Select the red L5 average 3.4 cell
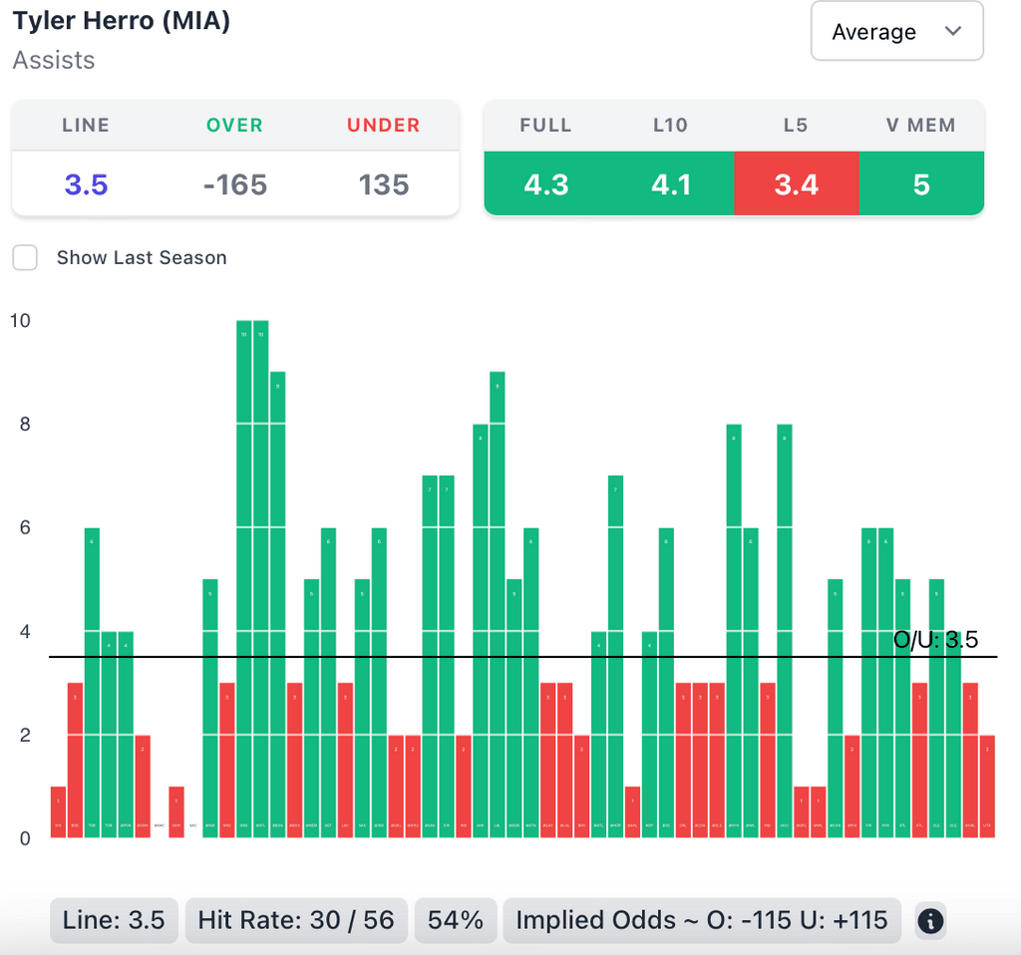The image size is (1021, 955). point(796,184)
